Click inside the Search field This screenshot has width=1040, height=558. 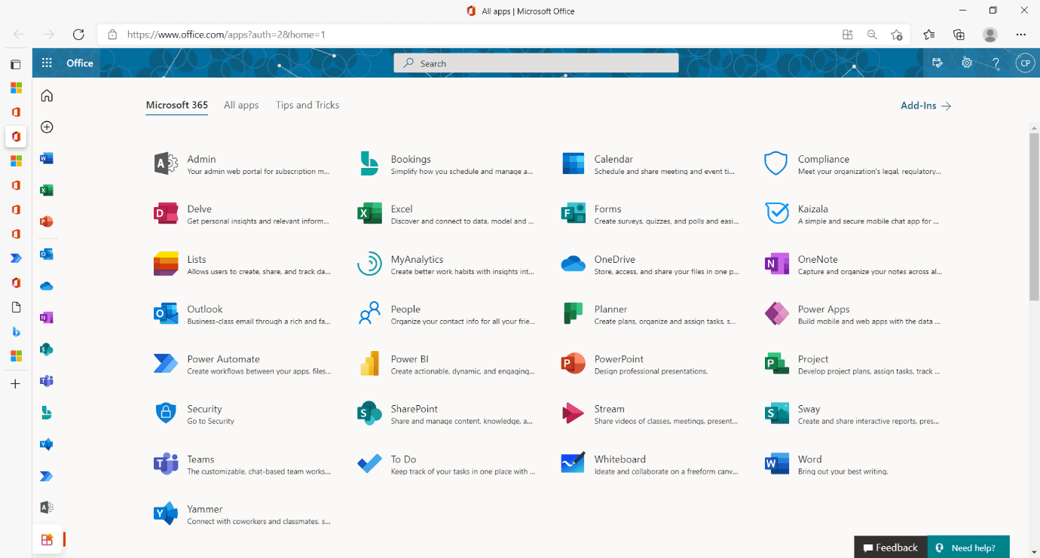point(535,63)
